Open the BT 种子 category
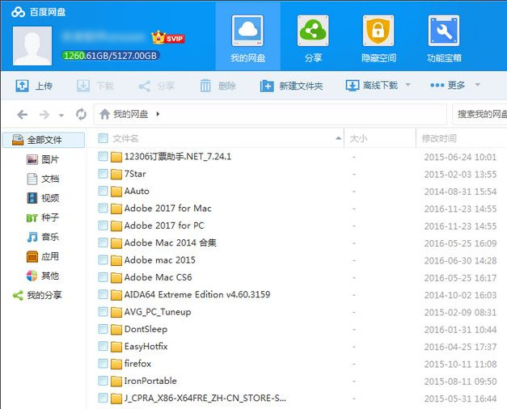The width and height of the screenshot is (507, 409). pos(43,217)
